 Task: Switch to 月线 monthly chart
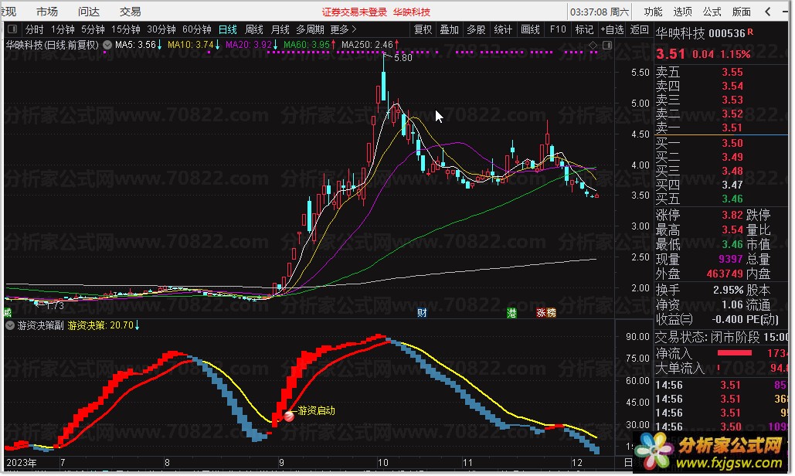pyautogui.click(x=280, y=29)
